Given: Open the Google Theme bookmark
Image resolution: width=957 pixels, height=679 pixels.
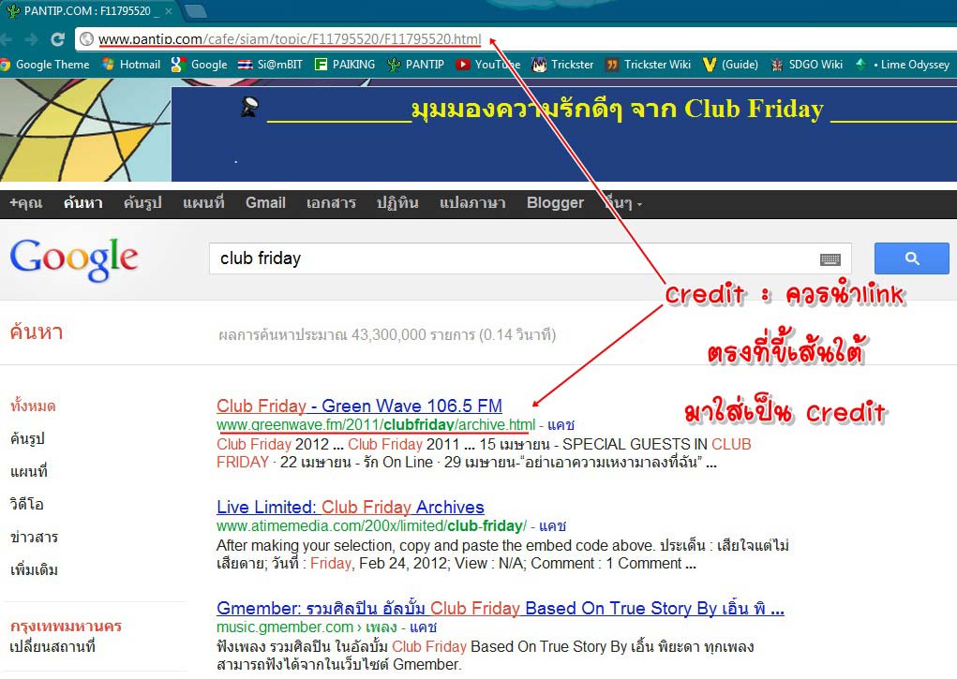Looking at the screenshot, I should (x=45, y=64).
